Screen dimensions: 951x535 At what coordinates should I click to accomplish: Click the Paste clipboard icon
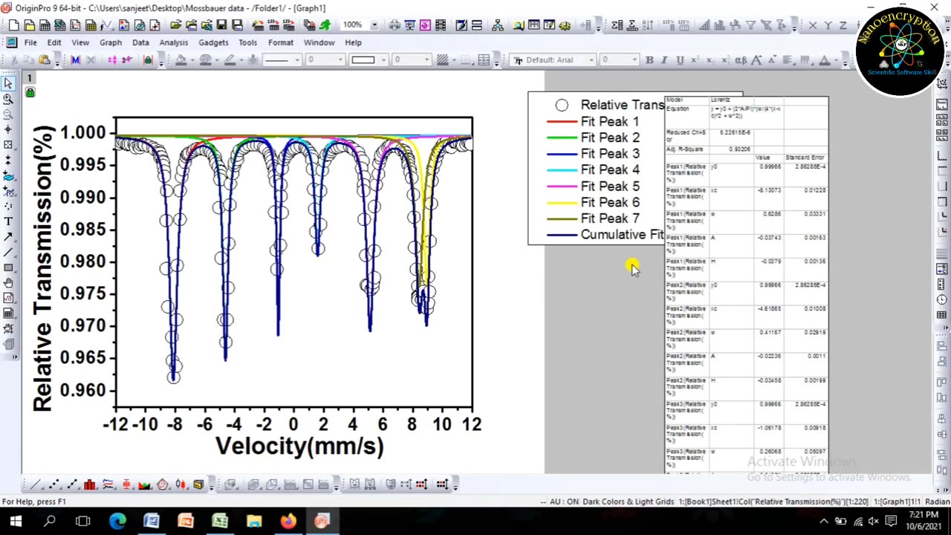[x=45, y=59]
